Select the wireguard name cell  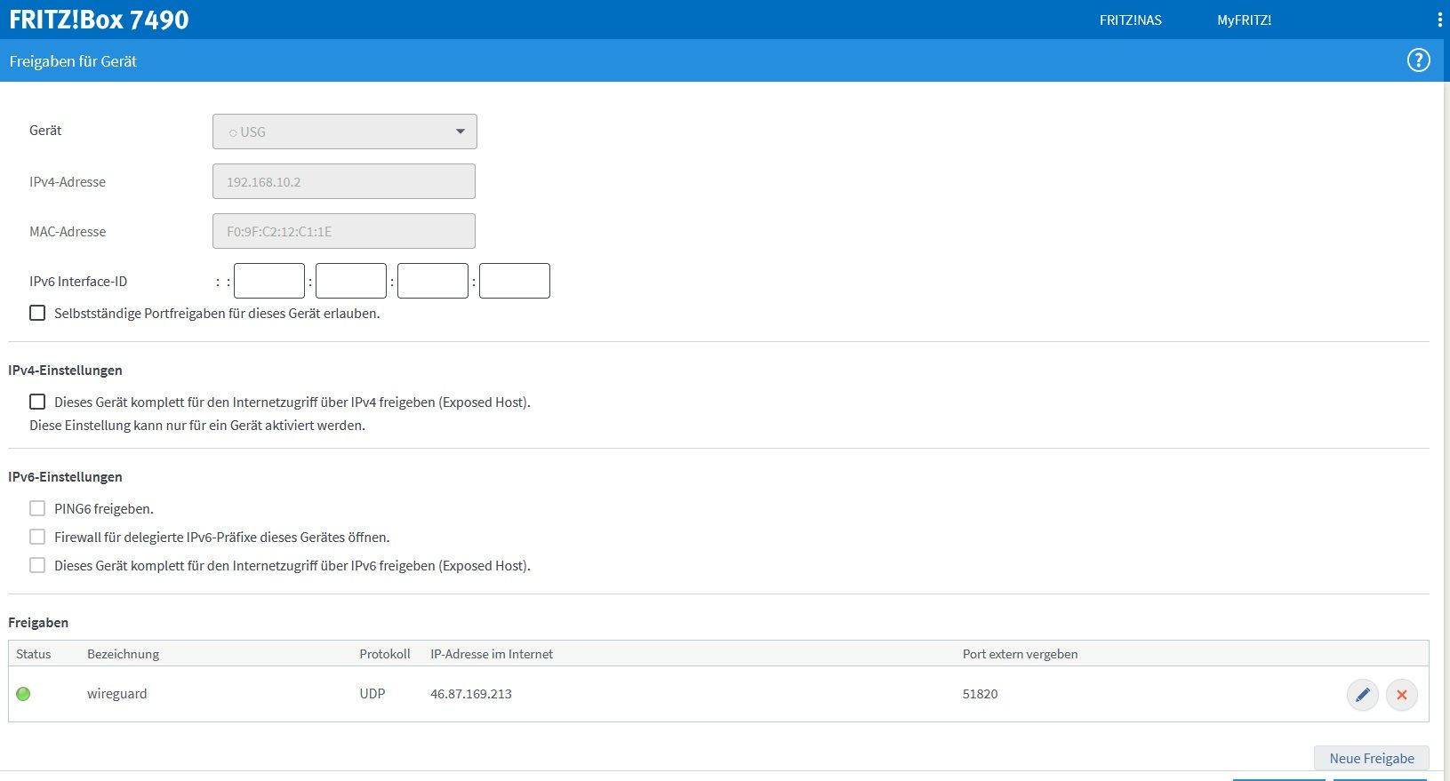[x=117, y=694]
